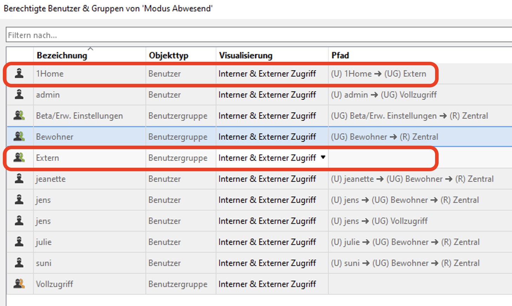The height and width of the screenshot is (306, 512).
Task: Click the Bewohner user group icon
Action: point(19,137)
